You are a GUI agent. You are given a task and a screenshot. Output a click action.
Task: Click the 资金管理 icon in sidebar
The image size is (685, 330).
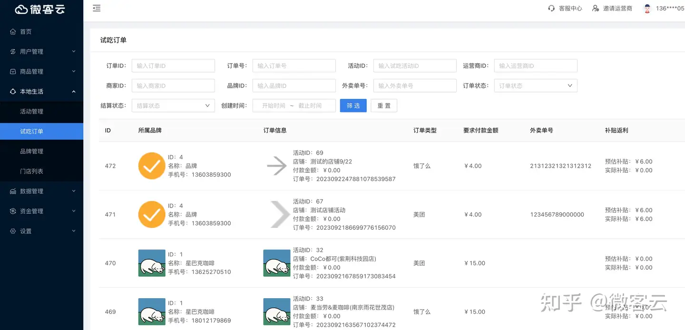(13, 211)
